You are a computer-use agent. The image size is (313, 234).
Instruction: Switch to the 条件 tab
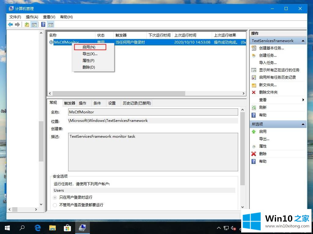pyautogui.click(x=97, y=103)
